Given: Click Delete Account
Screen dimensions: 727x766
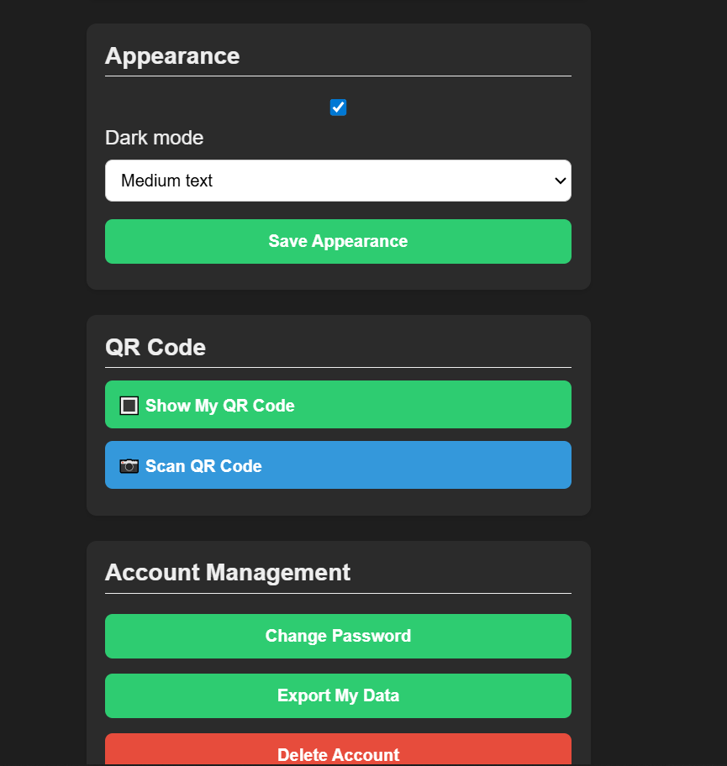Looking at the screenshot, I should click(338, 754).
